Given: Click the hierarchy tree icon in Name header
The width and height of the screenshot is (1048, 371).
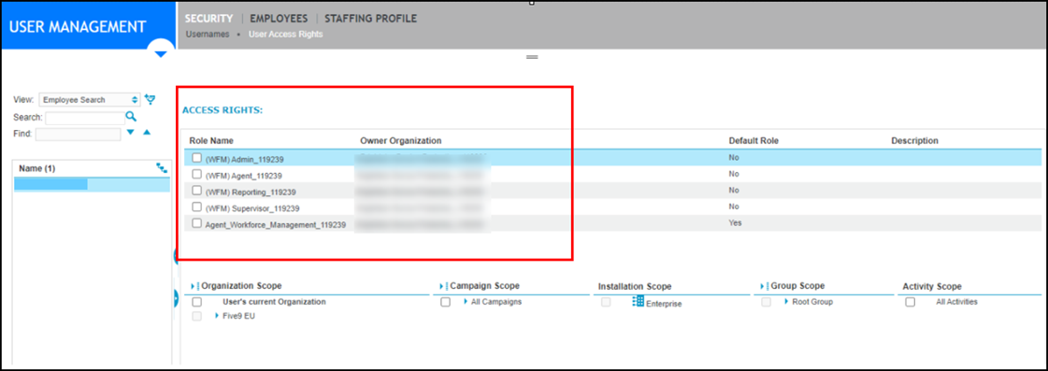Looking at the screenshot, I should (161, 168).
